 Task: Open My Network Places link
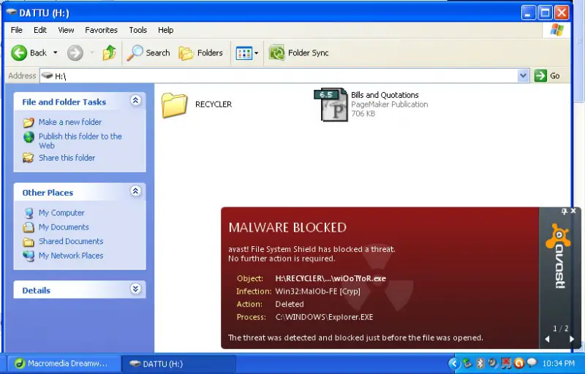[x=71, y=256]
